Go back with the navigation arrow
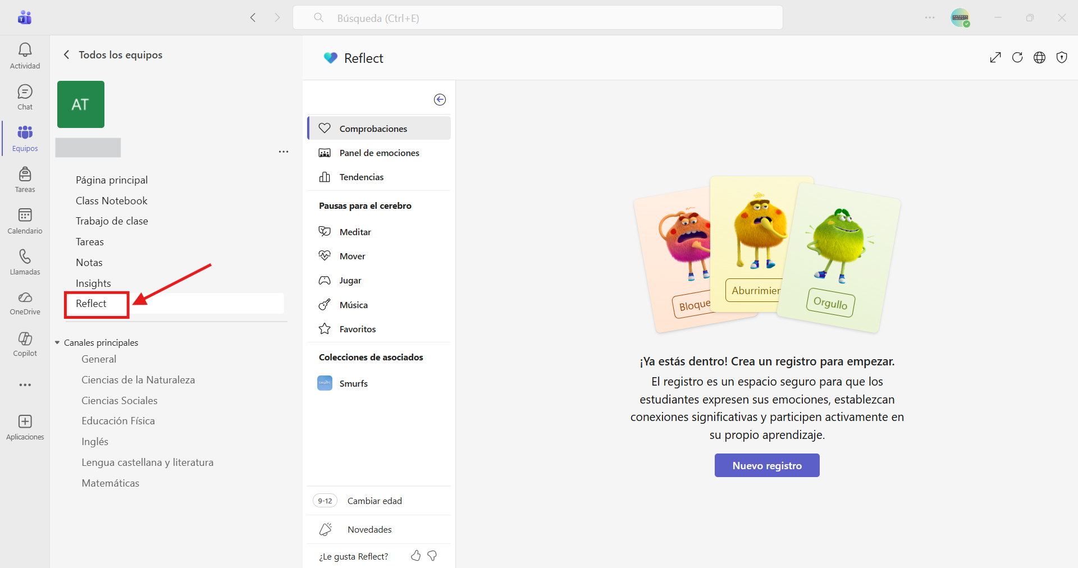Viewport: 1078px width, 568px height. pyautogui.click(x=253, y=17)
